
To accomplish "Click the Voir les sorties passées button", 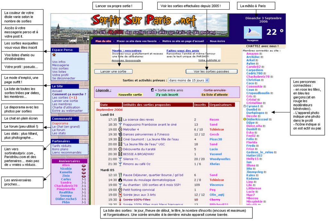I will pyautogui.click(x=211, y=71).
